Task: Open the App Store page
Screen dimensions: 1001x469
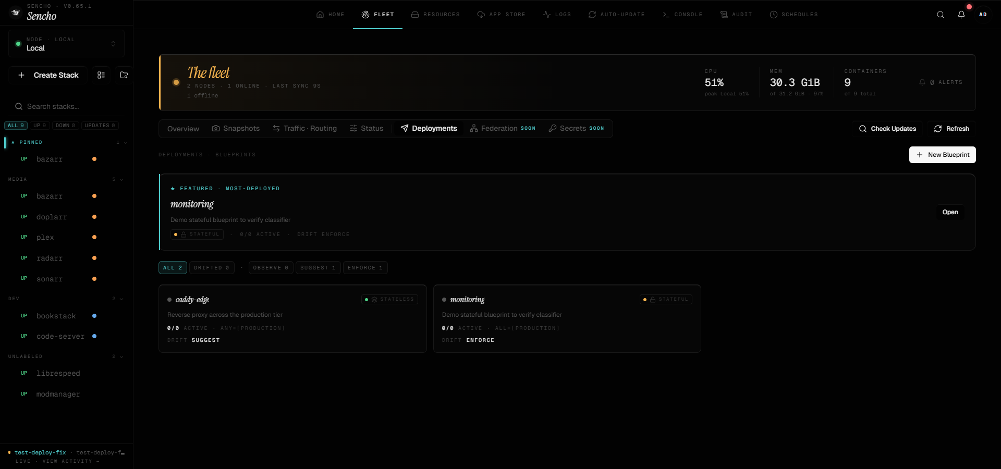Action: 502,15
